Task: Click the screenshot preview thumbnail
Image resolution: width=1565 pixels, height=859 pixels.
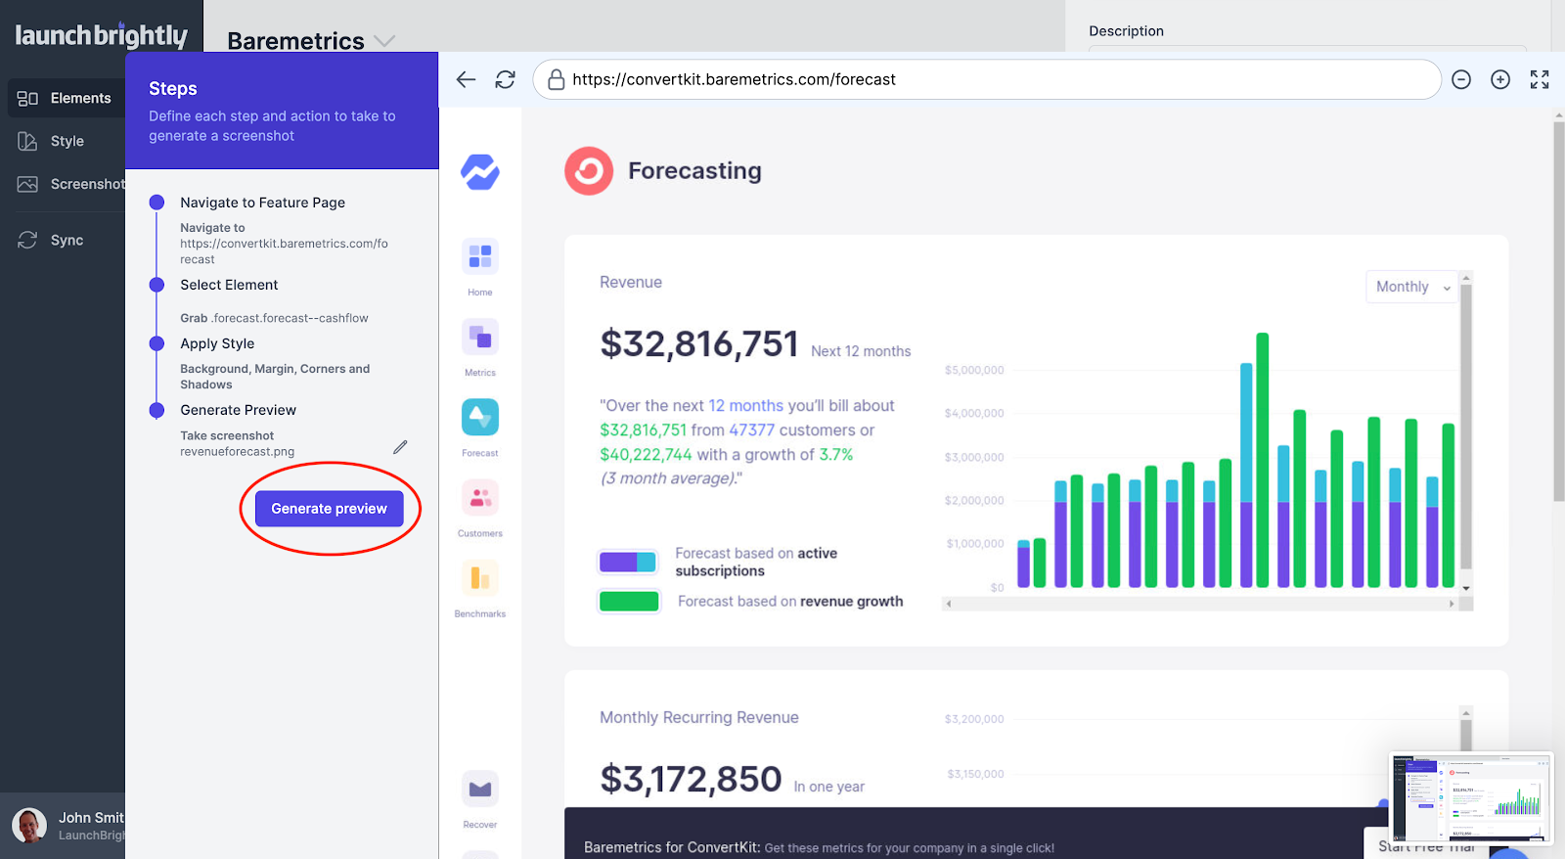Action: tap(1470, 797)
